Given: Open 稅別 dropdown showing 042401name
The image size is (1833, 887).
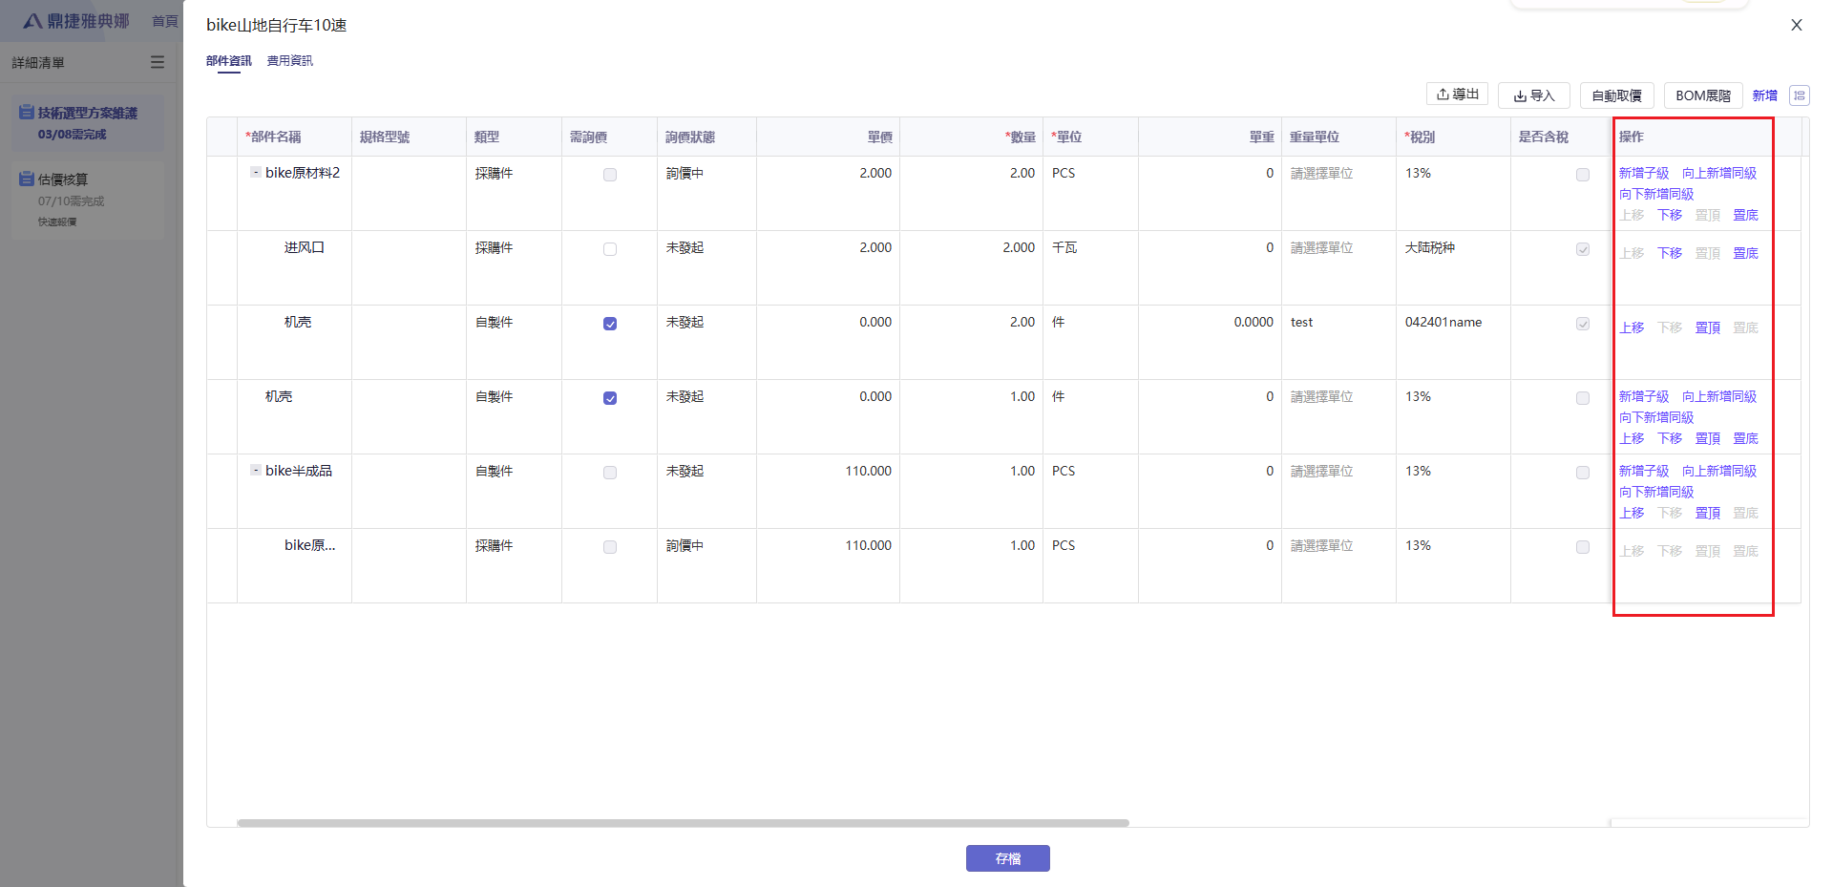Looking at the screenshot, I should tap(1453, 323).
